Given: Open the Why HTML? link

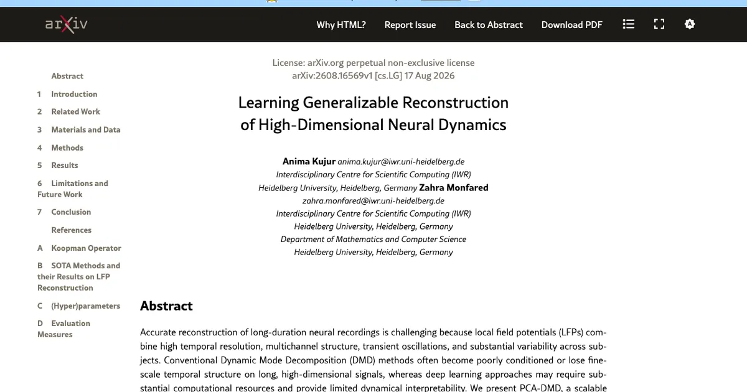Looking at the screenshot, I should point(341,25).
